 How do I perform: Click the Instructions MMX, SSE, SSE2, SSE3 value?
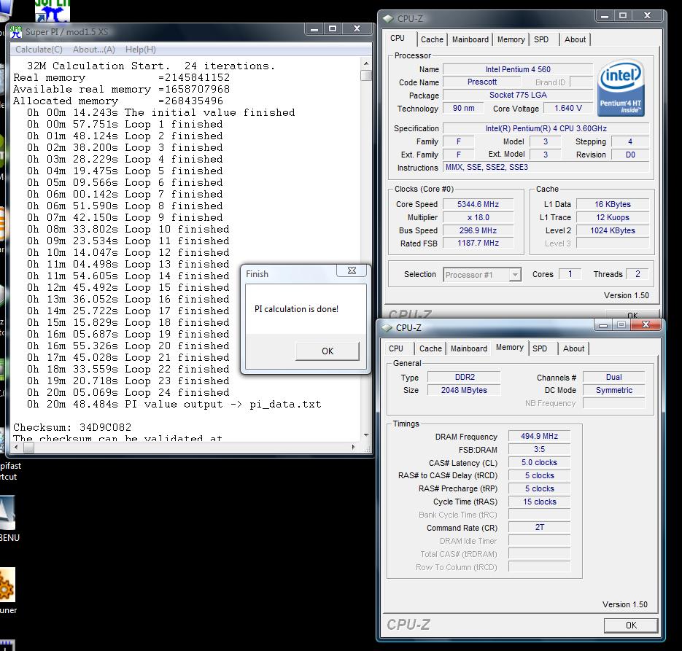click(x=546, y=168)
